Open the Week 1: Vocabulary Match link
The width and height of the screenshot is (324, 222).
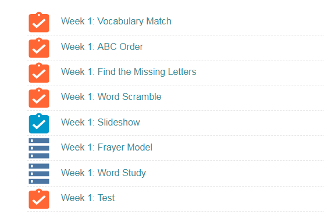116,21
